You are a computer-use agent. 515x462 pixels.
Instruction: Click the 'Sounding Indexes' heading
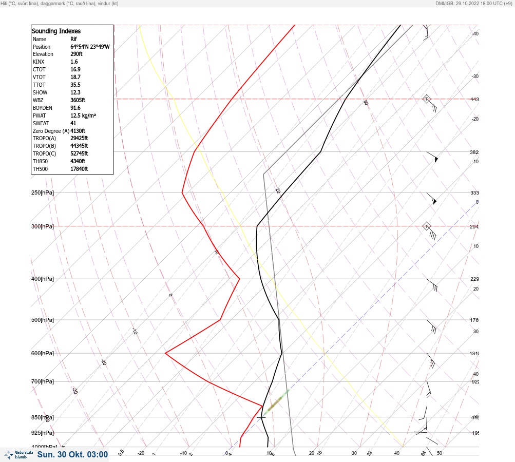(x=56, y=31)
